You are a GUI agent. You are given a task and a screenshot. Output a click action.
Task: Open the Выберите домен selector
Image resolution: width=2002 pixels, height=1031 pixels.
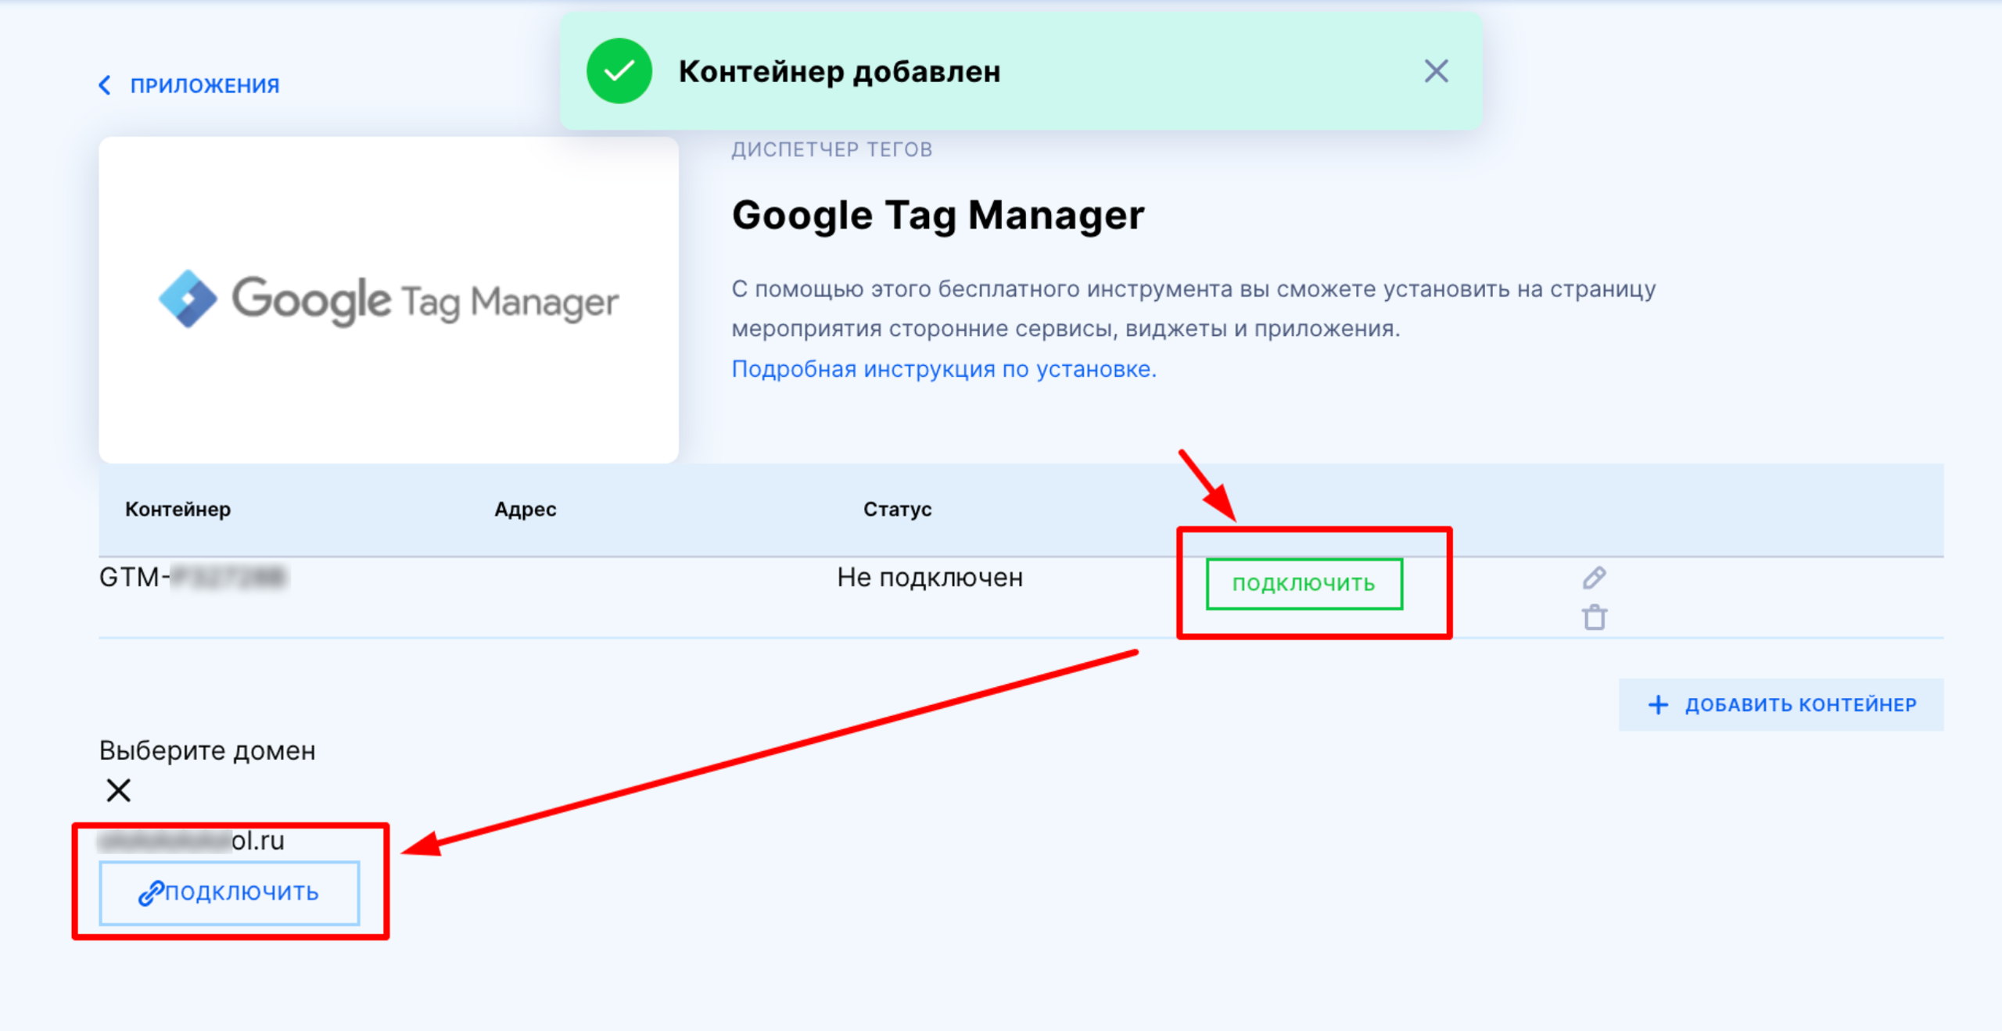pyautogui.click(x=206, y=750)
